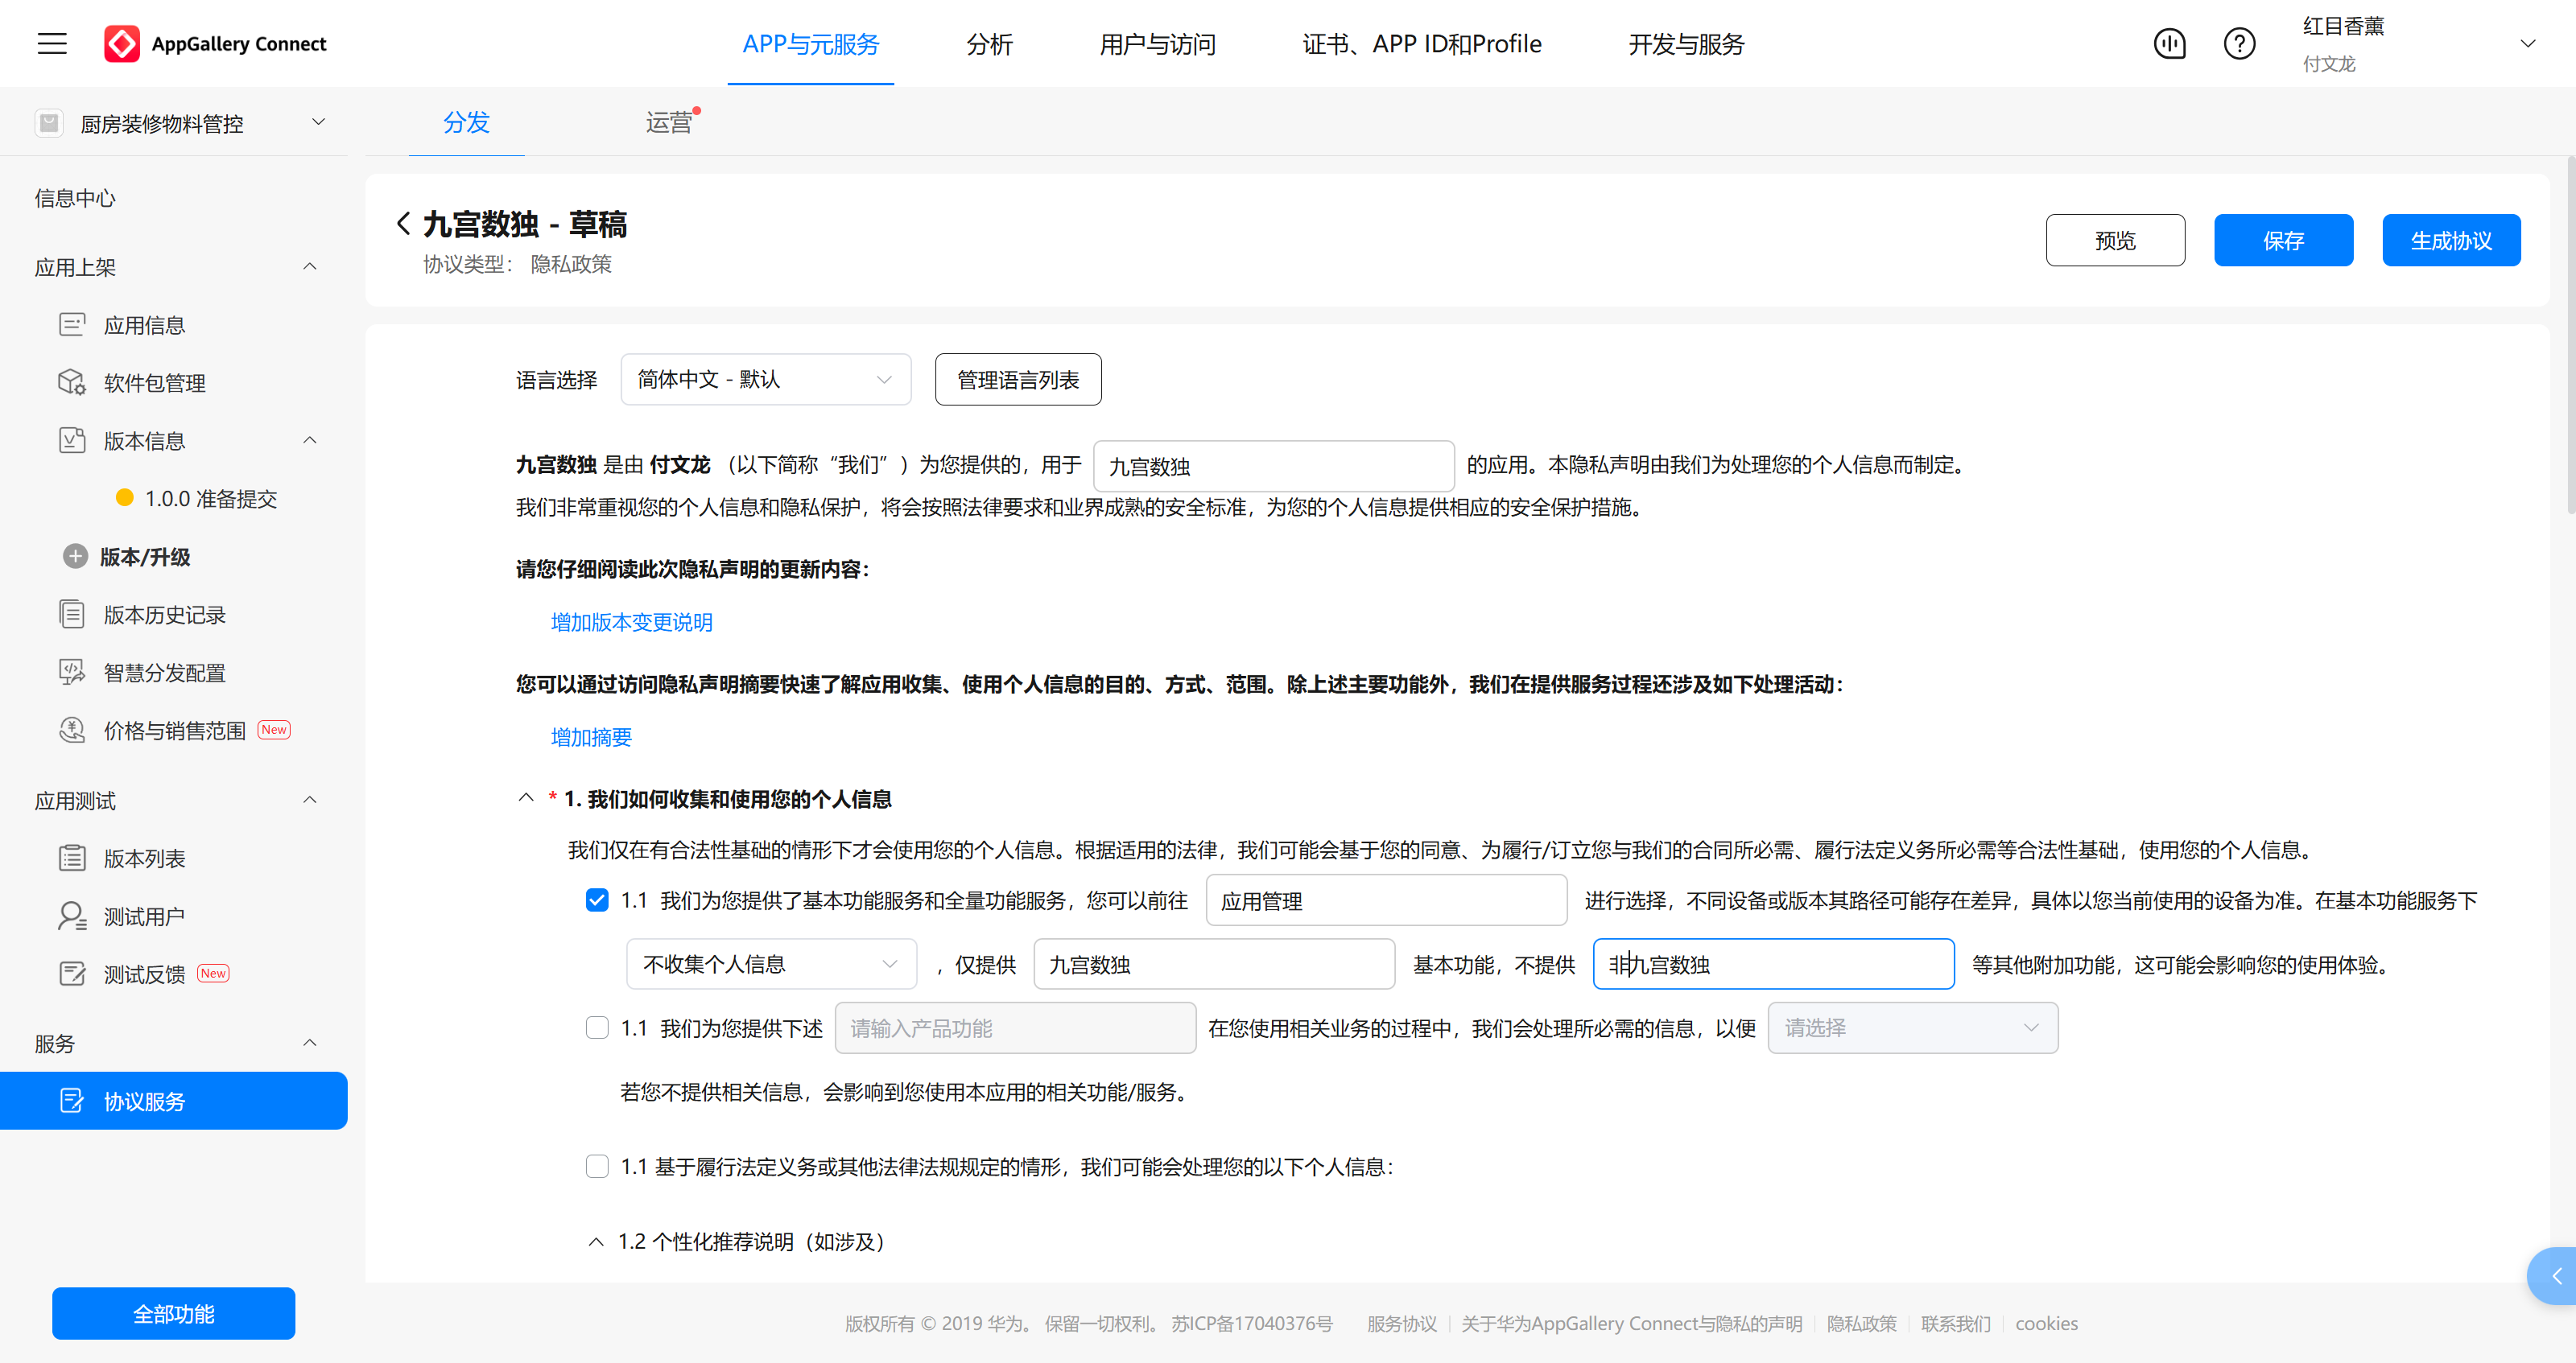Screen dimensions: 2576x1363
Task: Click the 版本列表 list icon
Action: 72,859
